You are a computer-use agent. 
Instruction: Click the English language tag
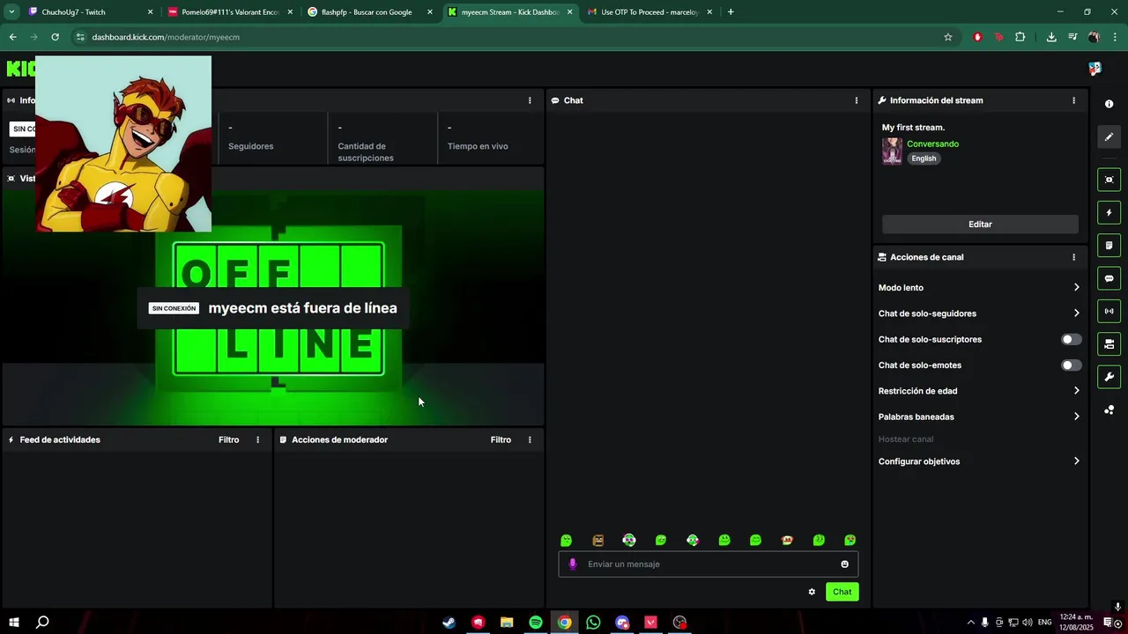[924, 158]
